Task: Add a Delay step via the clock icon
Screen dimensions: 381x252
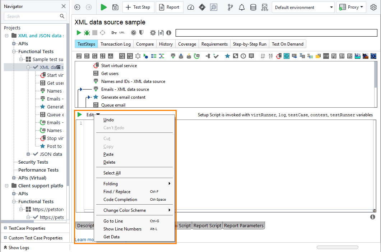Action: coord(243,56)
